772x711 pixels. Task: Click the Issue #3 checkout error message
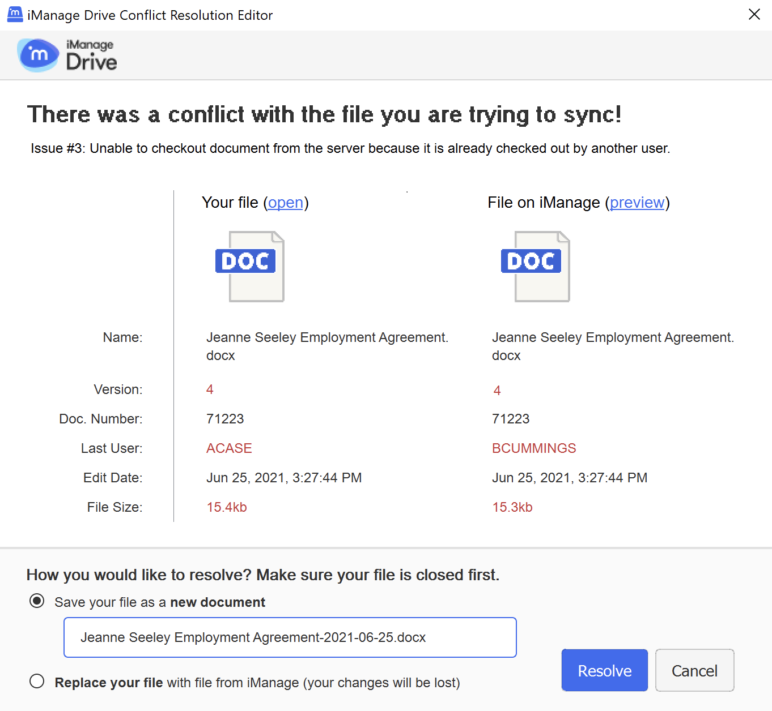[350, 148]
